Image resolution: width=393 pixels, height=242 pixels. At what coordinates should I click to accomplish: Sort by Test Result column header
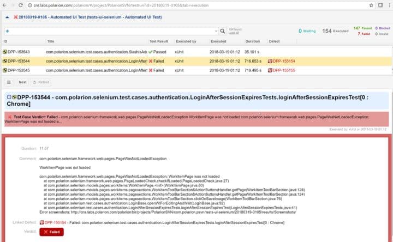159,41
